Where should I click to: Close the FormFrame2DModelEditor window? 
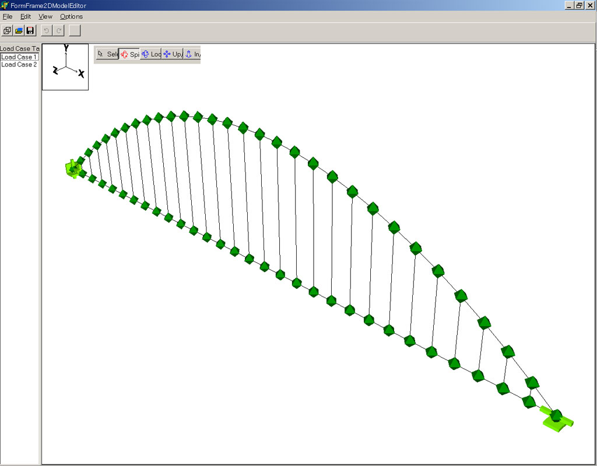590,5
